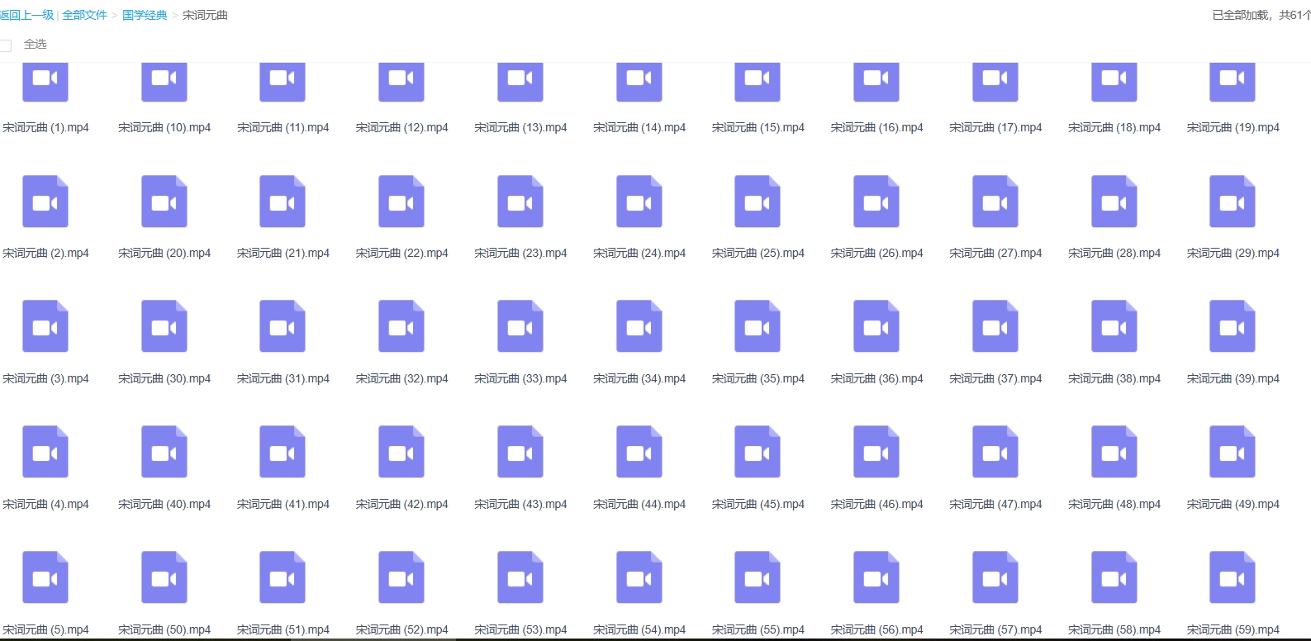
Task: Open the 宋词元曲 (29).mp4 video icon
Action: point(1233,202)
